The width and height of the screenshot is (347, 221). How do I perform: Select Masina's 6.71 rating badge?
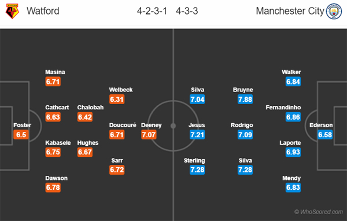(53, 82)
